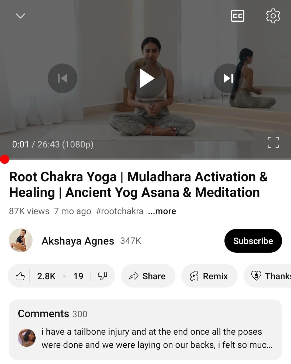
Task: Open the Akshaya Agnes channel name
Action: point(78,241)
